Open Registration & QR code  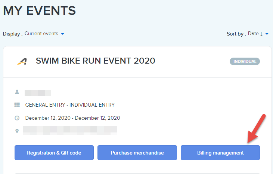click(x=54, y=153)
